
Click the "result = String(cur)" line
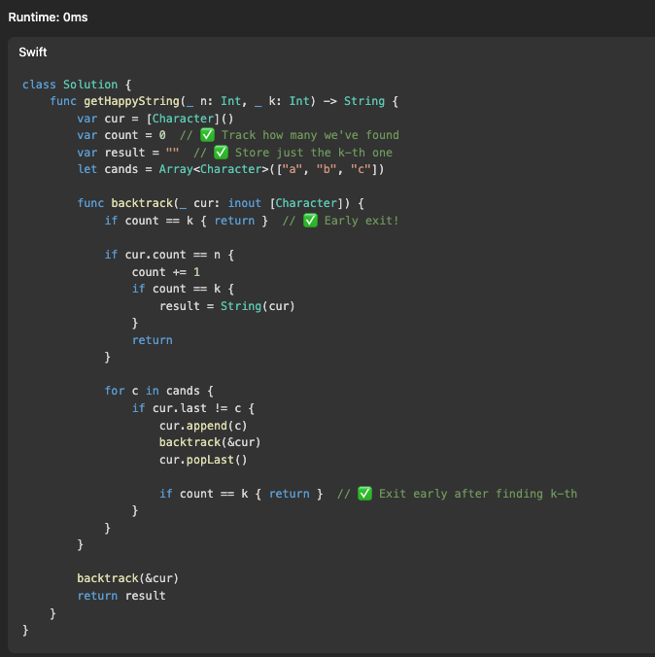pos(227,306)
